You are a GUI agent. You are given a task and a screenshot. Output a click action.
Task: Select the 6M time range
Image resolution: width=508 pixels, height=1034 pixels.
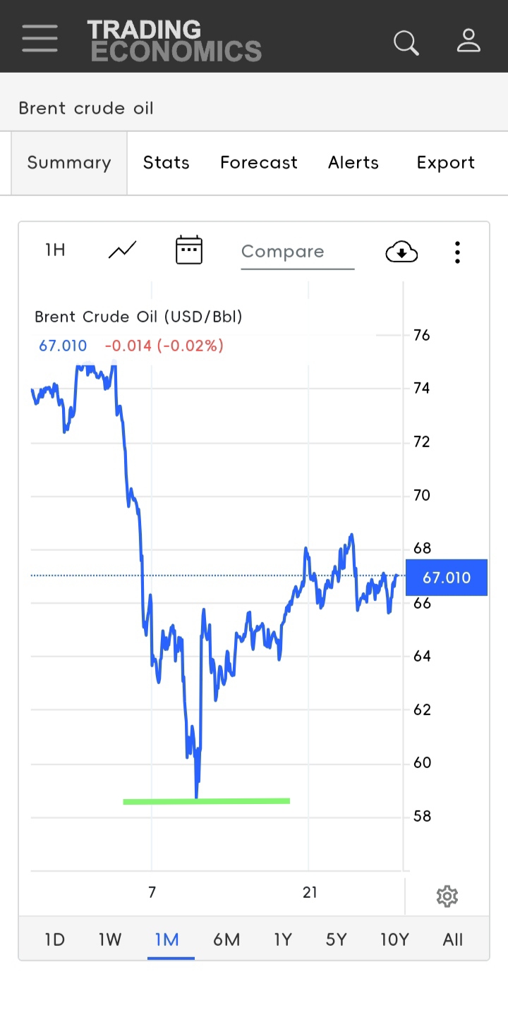coord(226,939)
